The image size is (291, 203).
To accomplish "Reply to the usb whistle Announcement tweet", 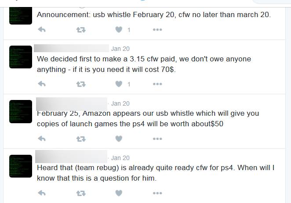I will pos(42,29).
